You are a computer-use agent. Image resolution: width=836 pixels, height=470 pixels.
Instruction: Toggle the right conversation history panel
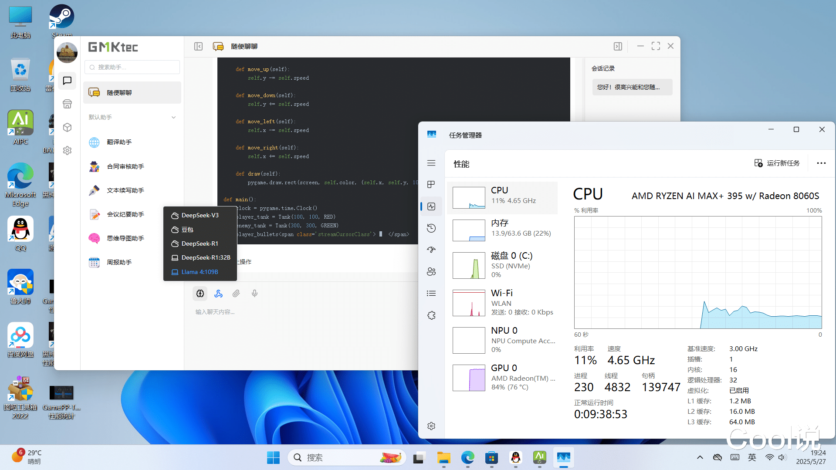coord(618,47)
